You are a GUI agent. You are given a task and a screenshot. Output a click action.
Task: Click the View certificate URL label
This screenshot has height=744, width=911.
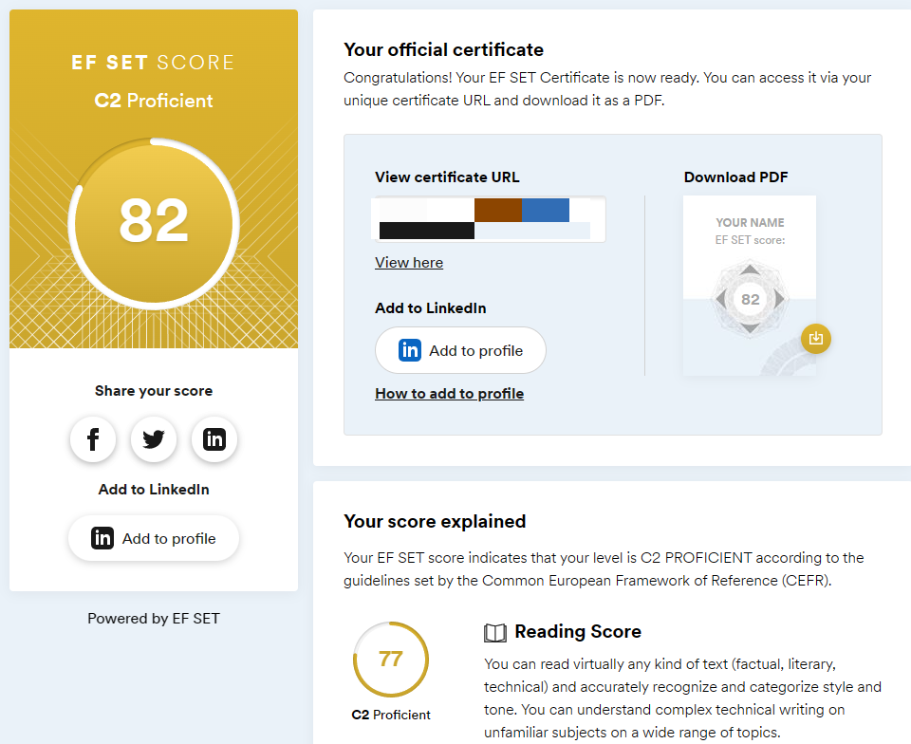tap(447, 177)
